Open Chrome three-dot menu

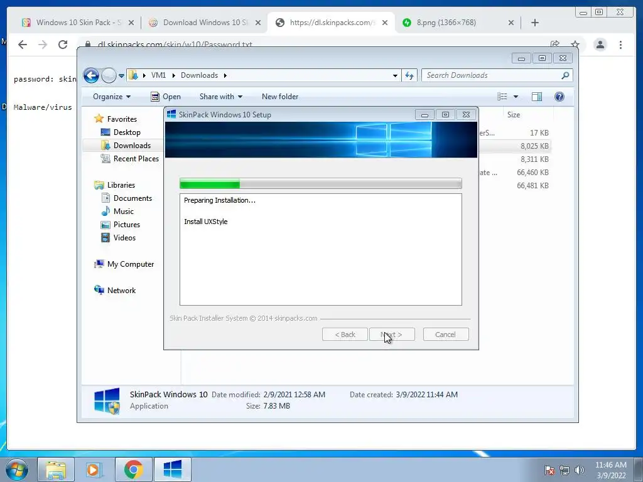coord(620,45)
